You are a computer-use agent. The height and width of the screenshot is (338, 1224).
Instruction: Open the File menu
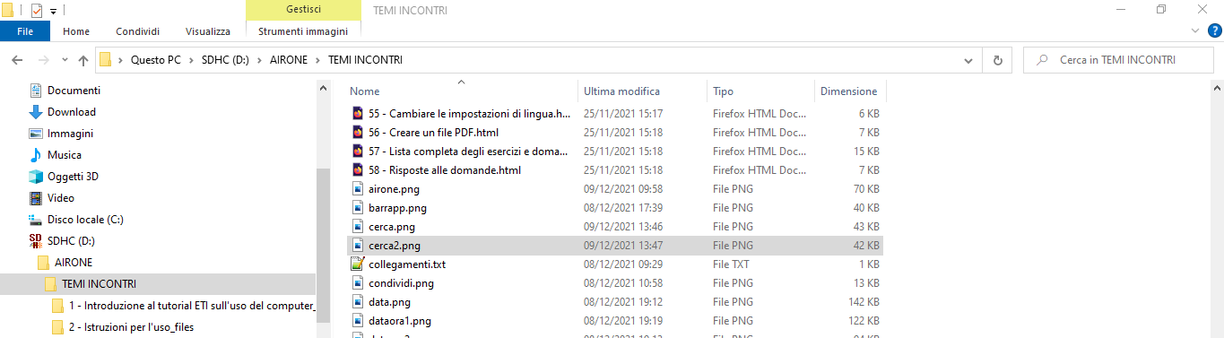25,31
